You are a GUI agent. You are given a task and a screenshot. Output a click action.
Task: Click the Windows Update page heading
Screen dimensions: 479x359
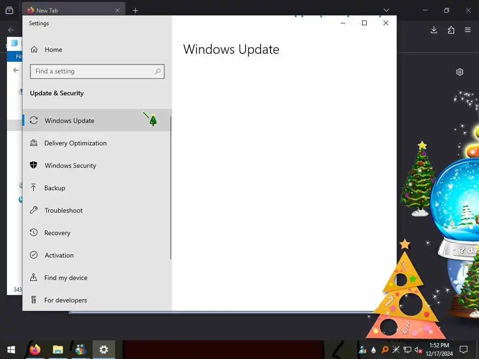point(231,50)
